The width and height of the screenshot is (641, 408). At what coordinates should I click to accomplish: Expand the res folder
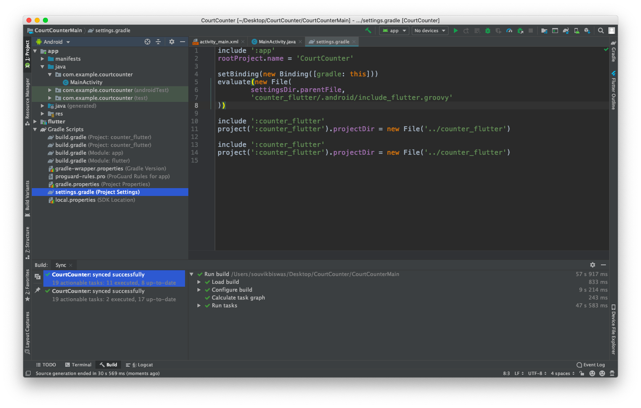click(43, 114)
